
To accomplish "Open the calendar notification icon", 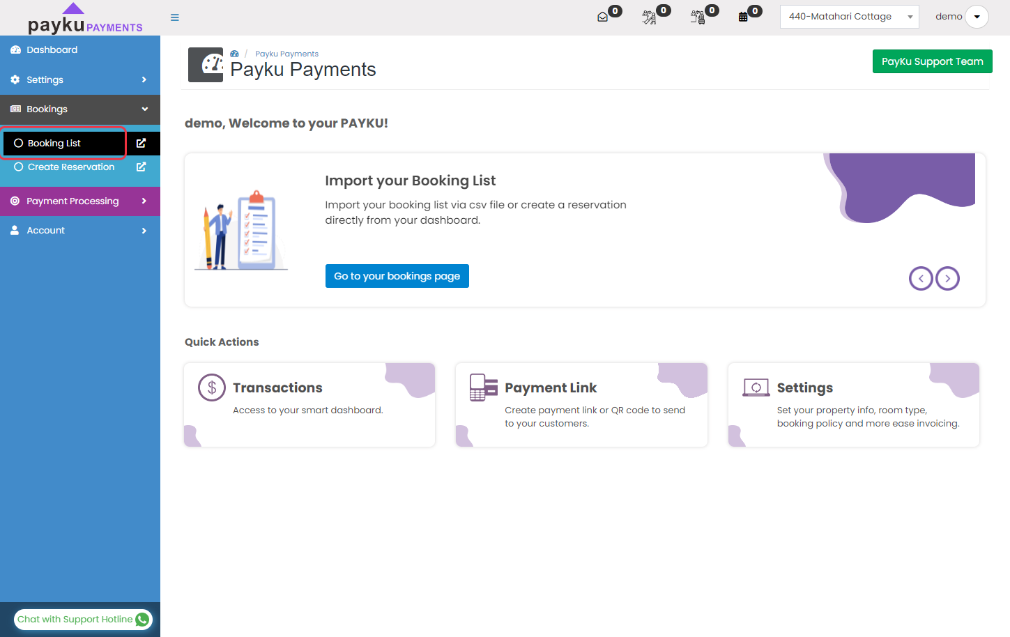I will pos(743,17).
